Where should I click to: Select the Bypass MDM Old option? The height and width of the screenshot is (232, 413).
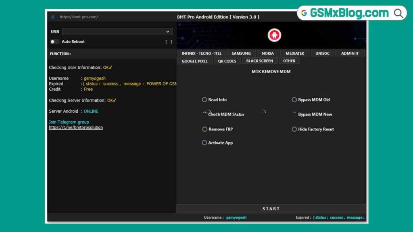click(x=311, y=100)
